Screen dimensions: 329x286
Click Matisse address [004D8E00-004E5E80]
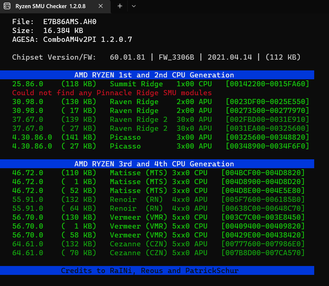pyautogui.click(x=263, y=191)
